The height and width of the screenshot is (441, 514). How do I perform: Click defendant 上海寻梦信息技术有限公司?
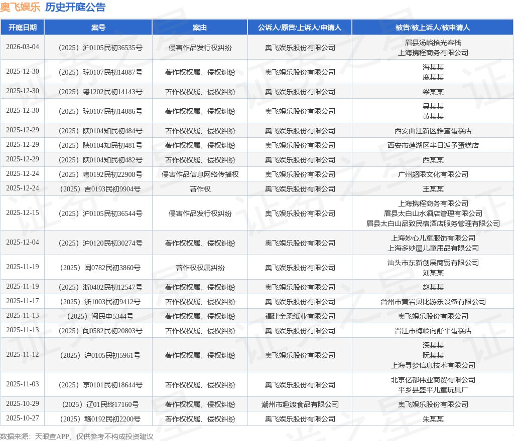(433, 366)
